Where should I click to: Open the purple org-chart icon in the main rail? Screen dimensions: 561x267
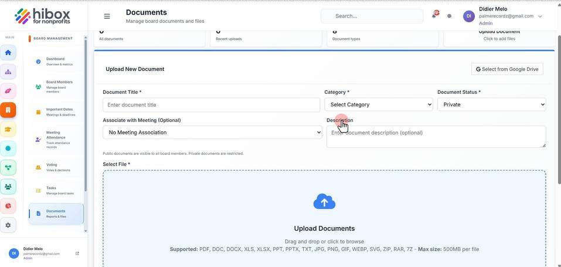pyautogui.click(x=8, y=72)
